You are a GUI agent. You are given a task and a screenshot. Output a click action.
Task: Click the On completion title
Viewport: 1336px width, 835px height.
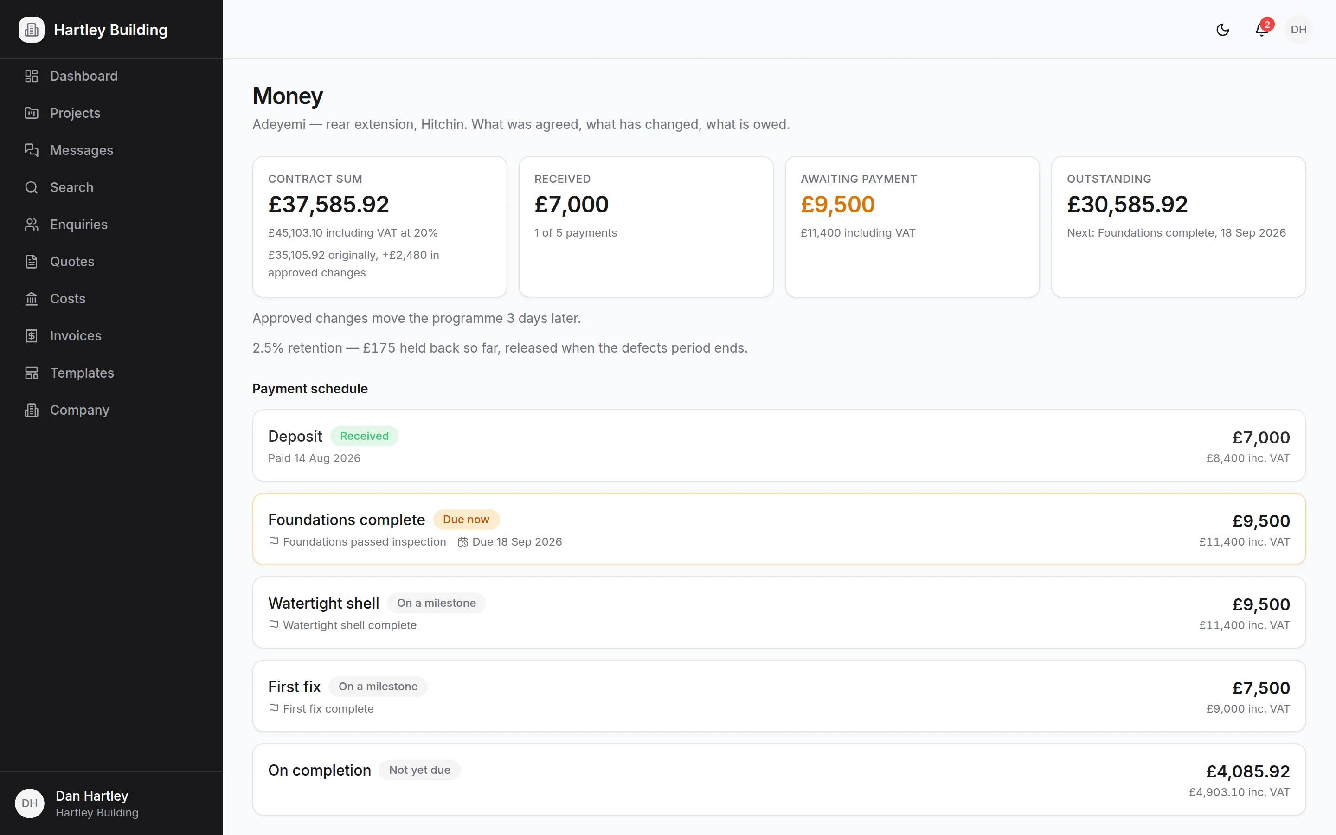pyautogui.click(x=320, y=770)
